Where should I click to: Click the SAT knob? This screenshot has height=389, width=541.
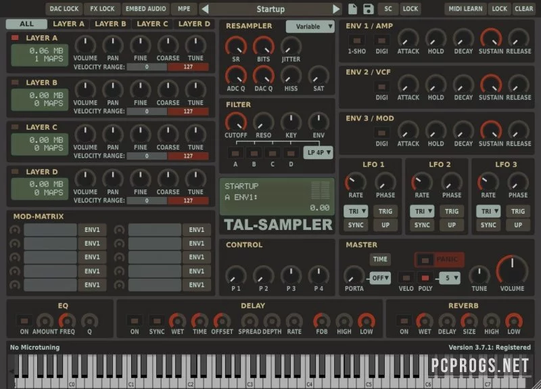tap(319, 75)
